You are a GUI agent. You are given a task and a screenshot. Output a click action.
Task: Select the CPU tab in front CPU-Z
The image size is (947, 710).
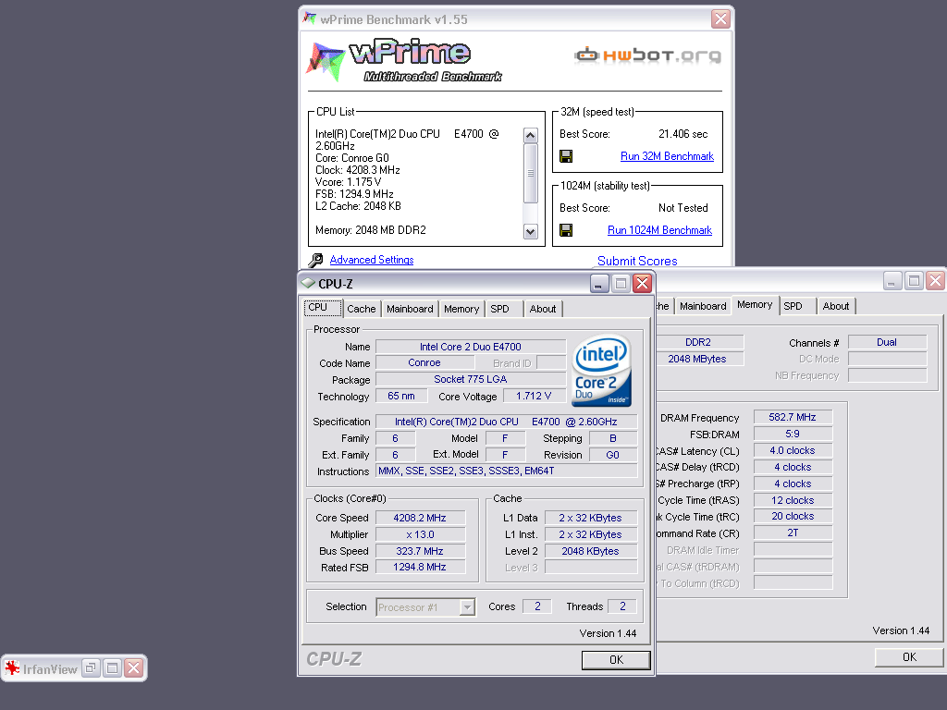click(x=323, y=308)
